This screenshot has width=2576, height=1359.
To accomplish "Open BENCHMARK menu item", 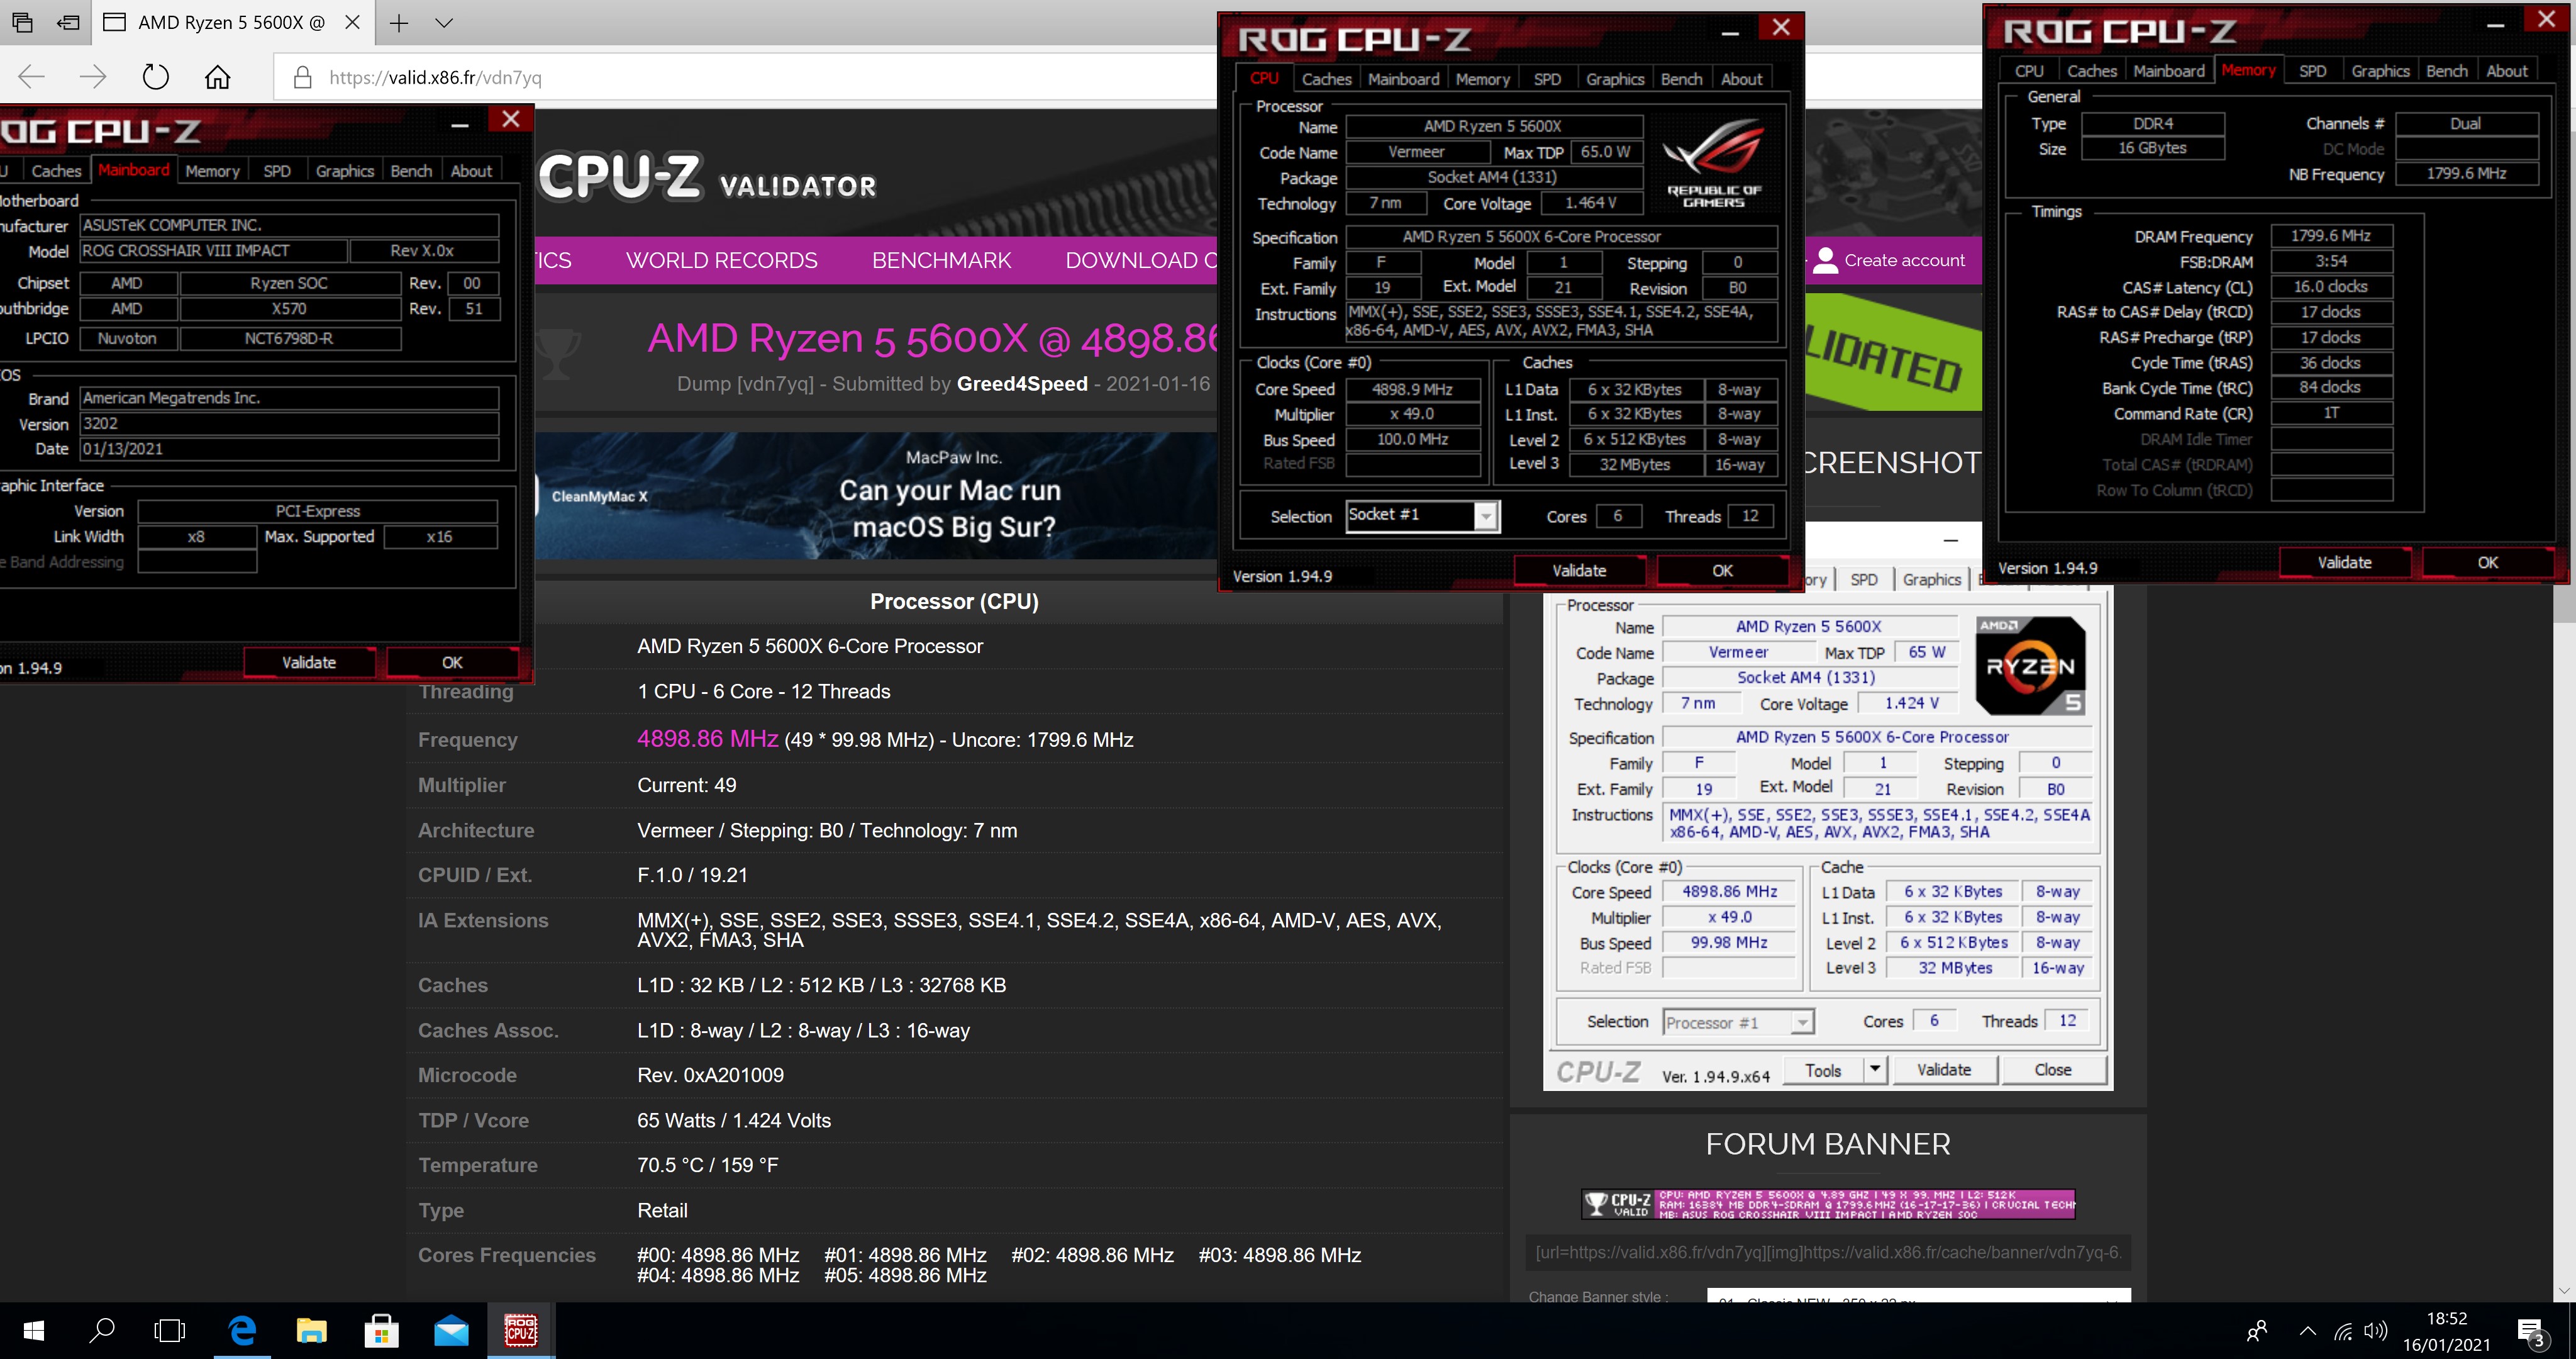I will pyautogui.click(x=941, y=260).
